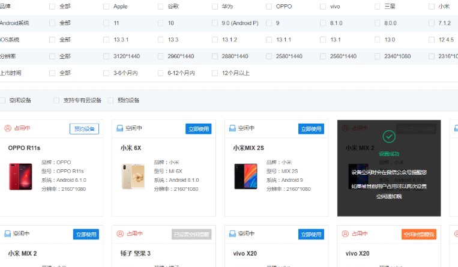The height and width of the screenshot is (267, 458).
Task: Check the 全部 checkbox in the 品牌 row
Action: [x=52, y=7]
